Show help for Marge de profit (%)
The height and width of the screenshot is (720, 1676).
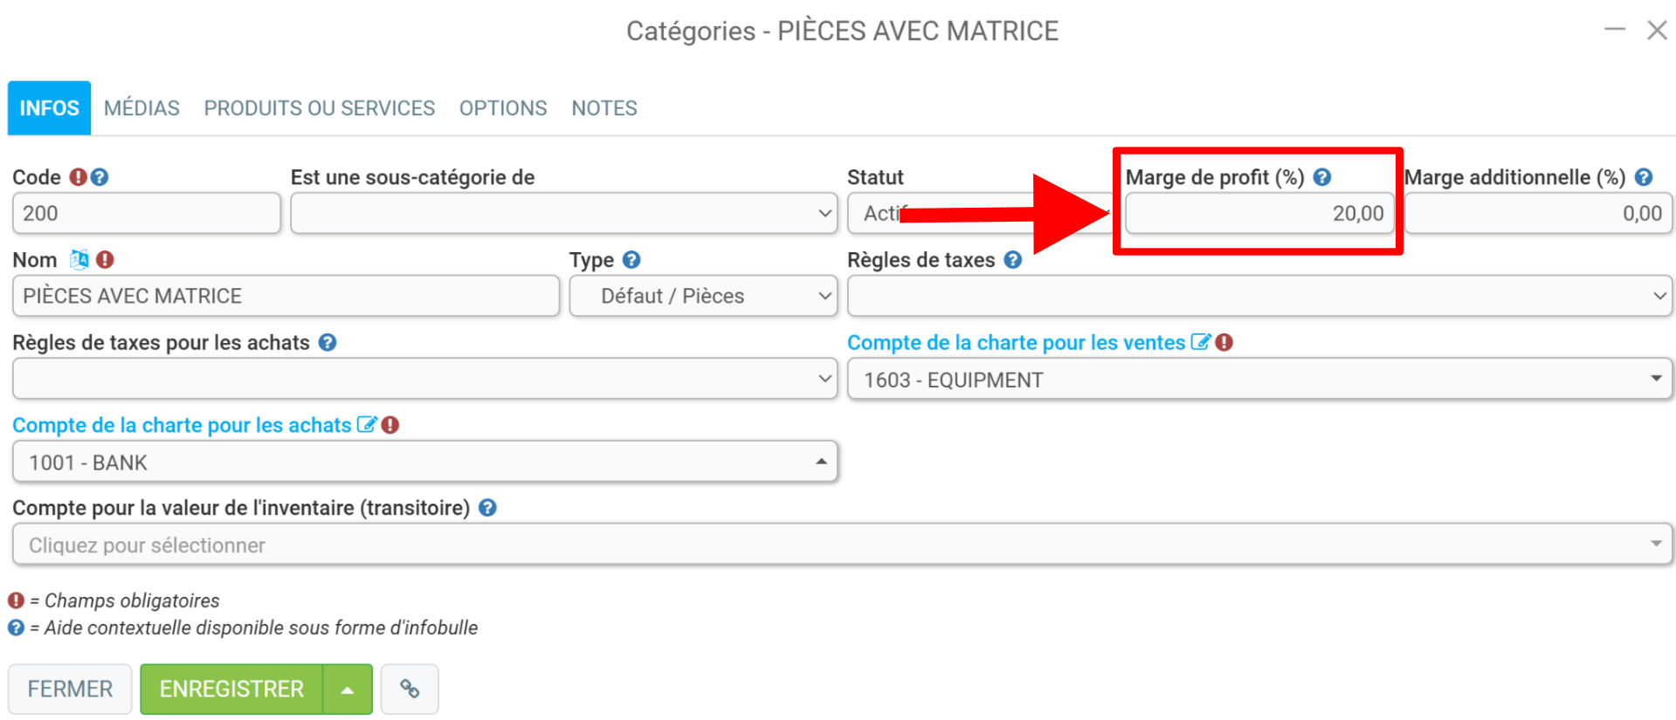[x=1322, y=177]
